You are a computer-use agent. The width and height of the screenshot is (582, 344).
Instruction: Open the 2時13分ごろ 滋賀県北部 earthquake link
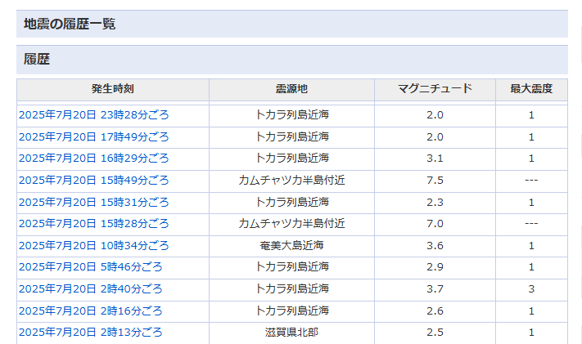coord(91,332)
